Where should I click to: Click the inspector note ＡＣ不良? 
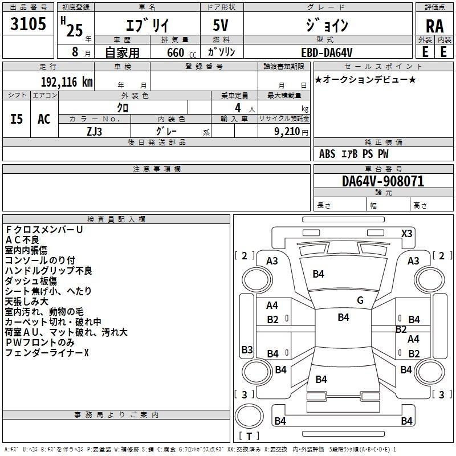(22, 239)
